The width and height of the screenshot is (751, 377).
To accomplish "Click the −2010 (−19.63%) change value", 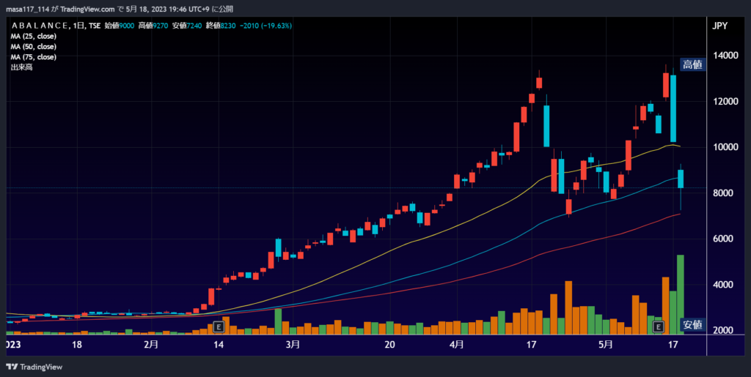I will point(265,26).
